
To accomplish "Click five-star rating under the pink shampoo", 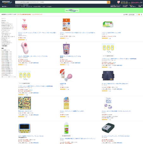I will coord(22,40).
